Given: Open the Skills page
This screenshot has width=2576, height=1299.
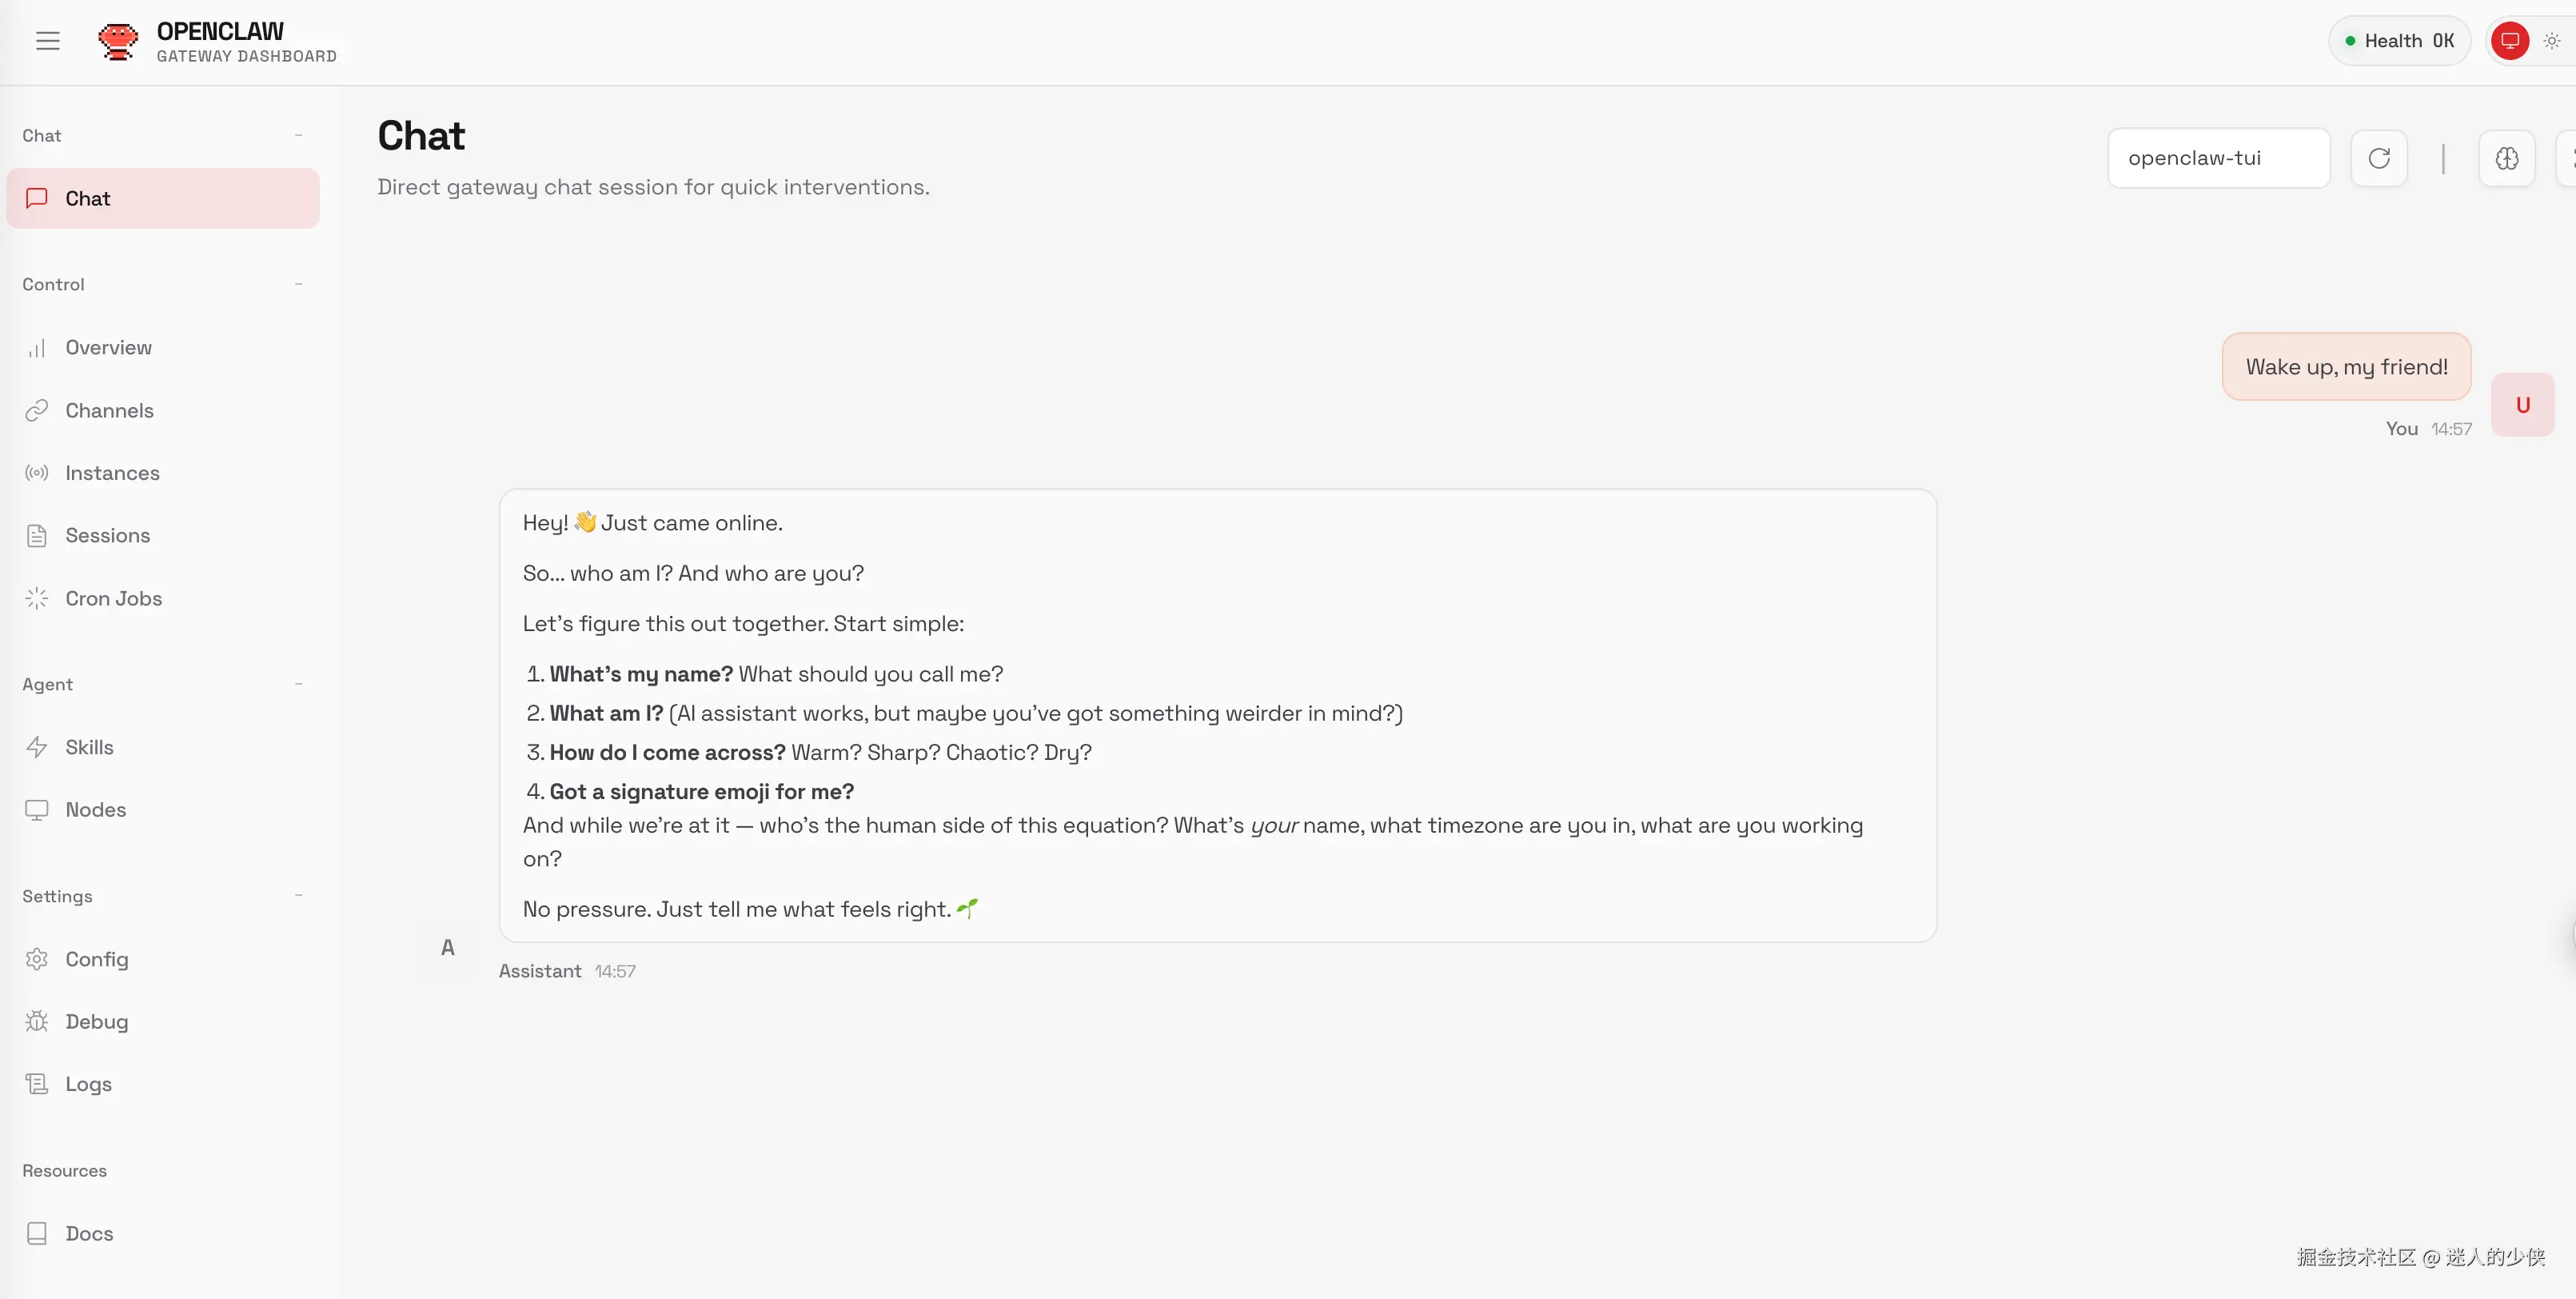Looking at the screenshot, I should (89, 748).
